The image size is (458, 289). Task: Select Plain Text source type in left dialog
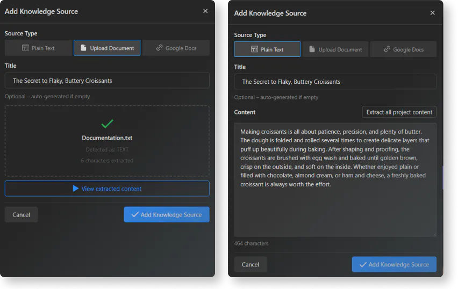click(38, 48)
